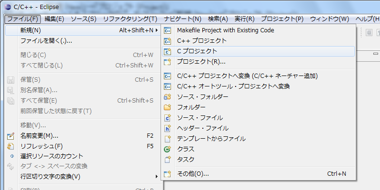The height and width of the screenshot is (190, 380).
Task: Open the ヘルプ(H) menu
Action: pos(367,19)
